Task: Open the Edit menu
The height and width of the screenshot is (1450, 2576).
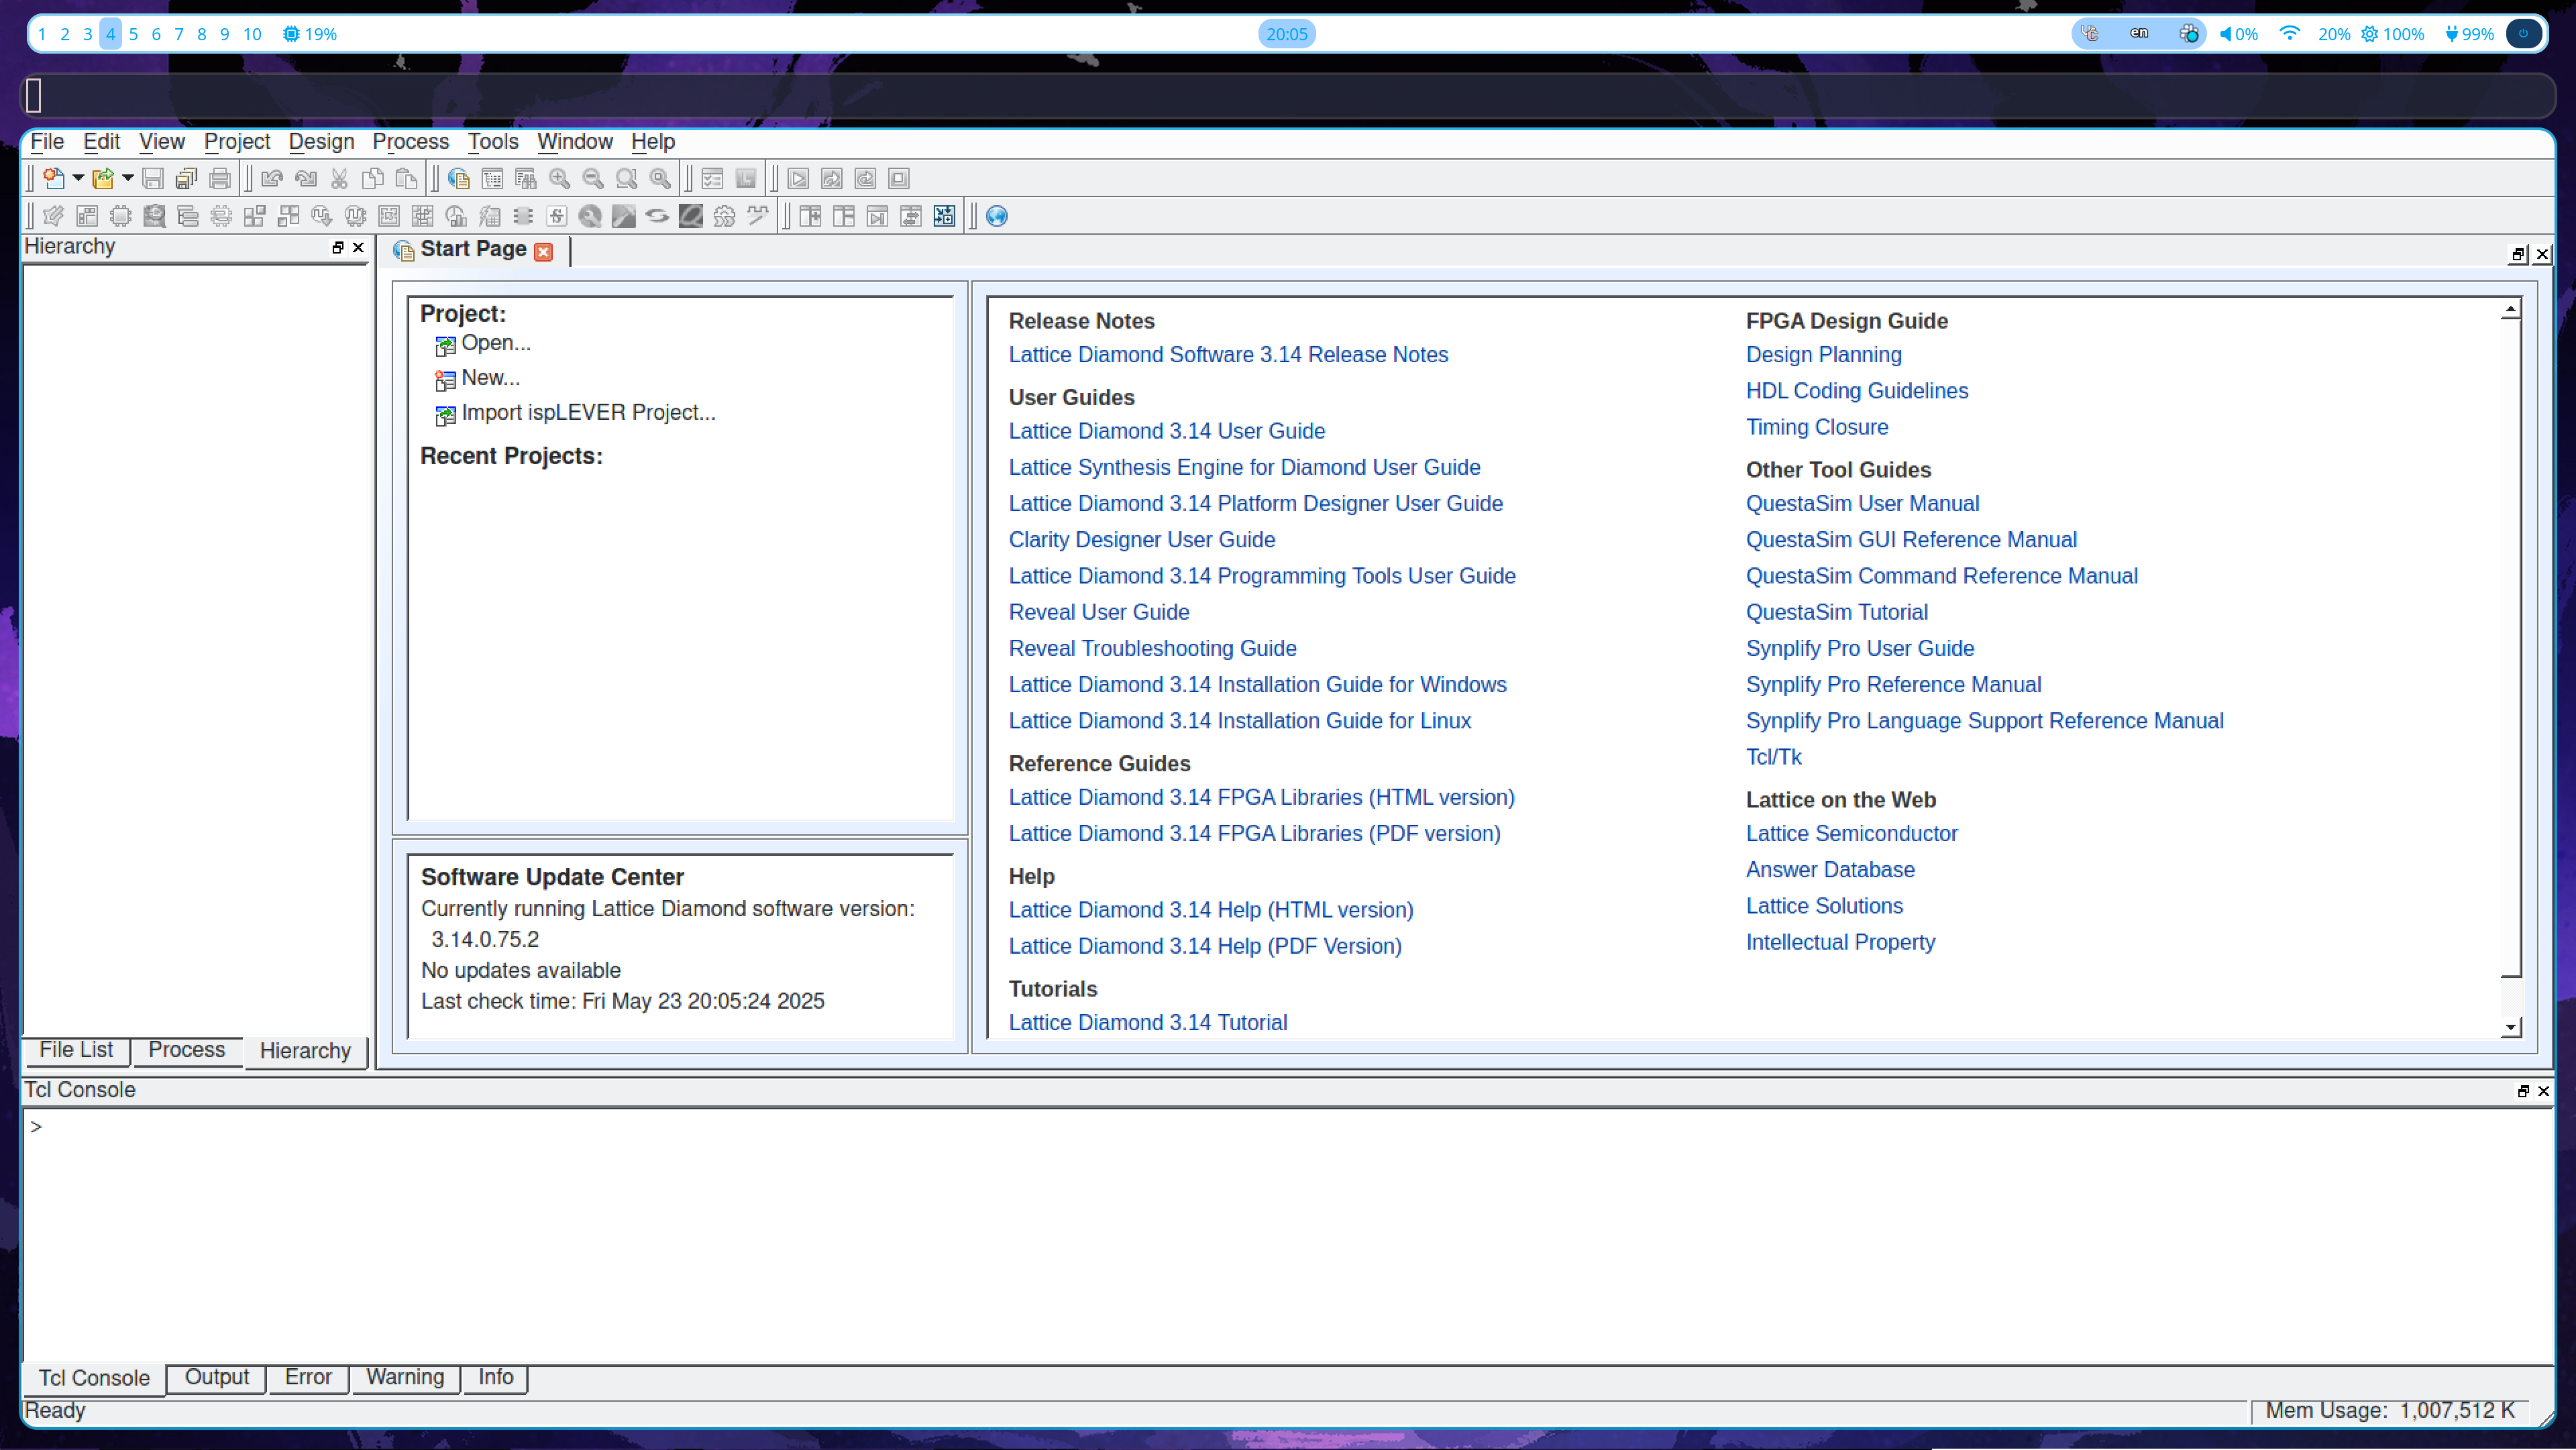Action: click(x=101, y=142)
